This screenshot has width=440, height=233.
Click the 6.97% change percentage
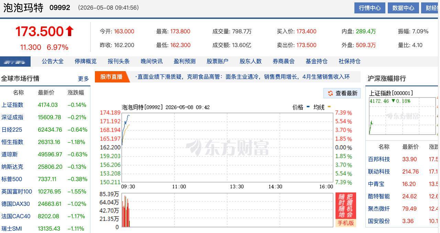pyautogui.click(x=57, y=47)
